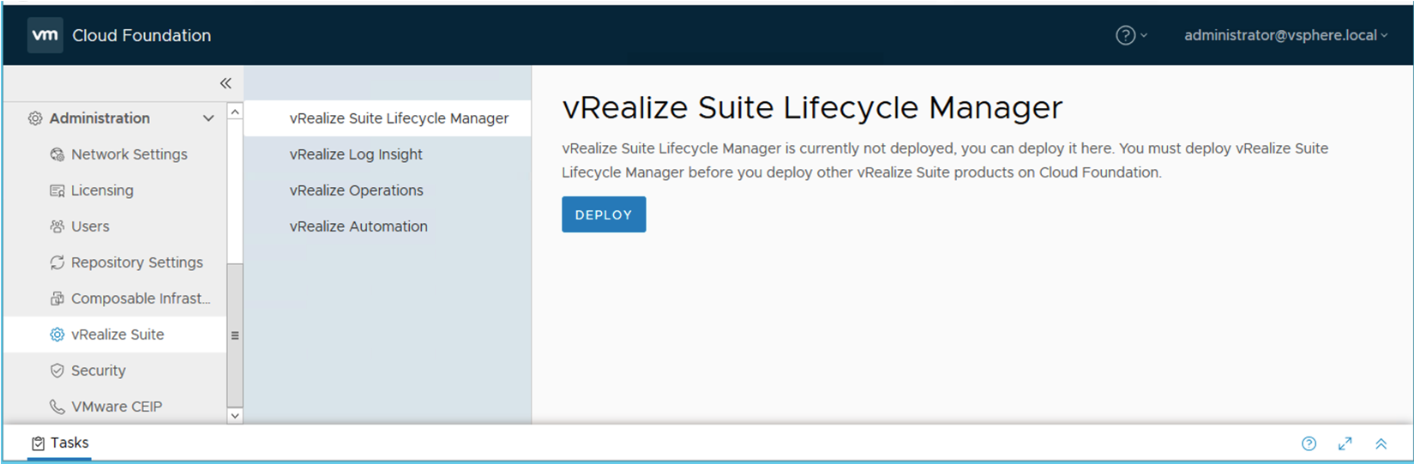Open Repository Settings page
Image resolution: width=1414 pixels, height=464 pixels.
pyautogui.click(x=137, y=262)
